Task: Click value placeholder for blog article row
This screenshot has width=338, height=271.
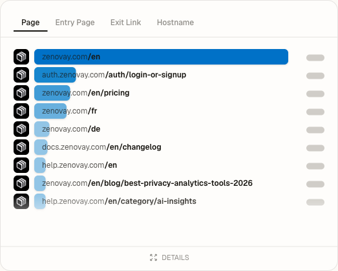Action: coord(315,185)
